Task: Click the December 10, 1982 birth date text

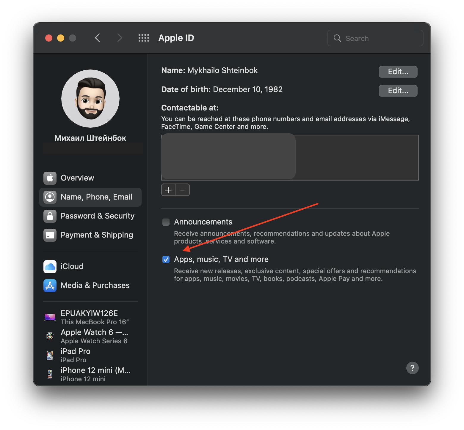Action: [248, 89]
